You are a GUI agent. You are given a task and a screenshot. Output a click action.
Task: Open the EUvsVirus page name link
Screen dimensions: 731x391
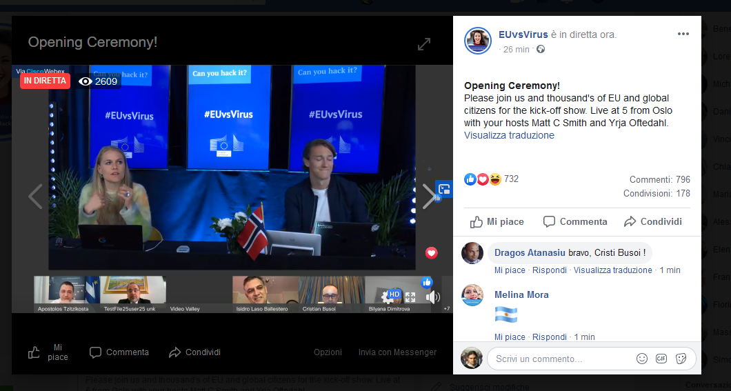click(523, 35)
